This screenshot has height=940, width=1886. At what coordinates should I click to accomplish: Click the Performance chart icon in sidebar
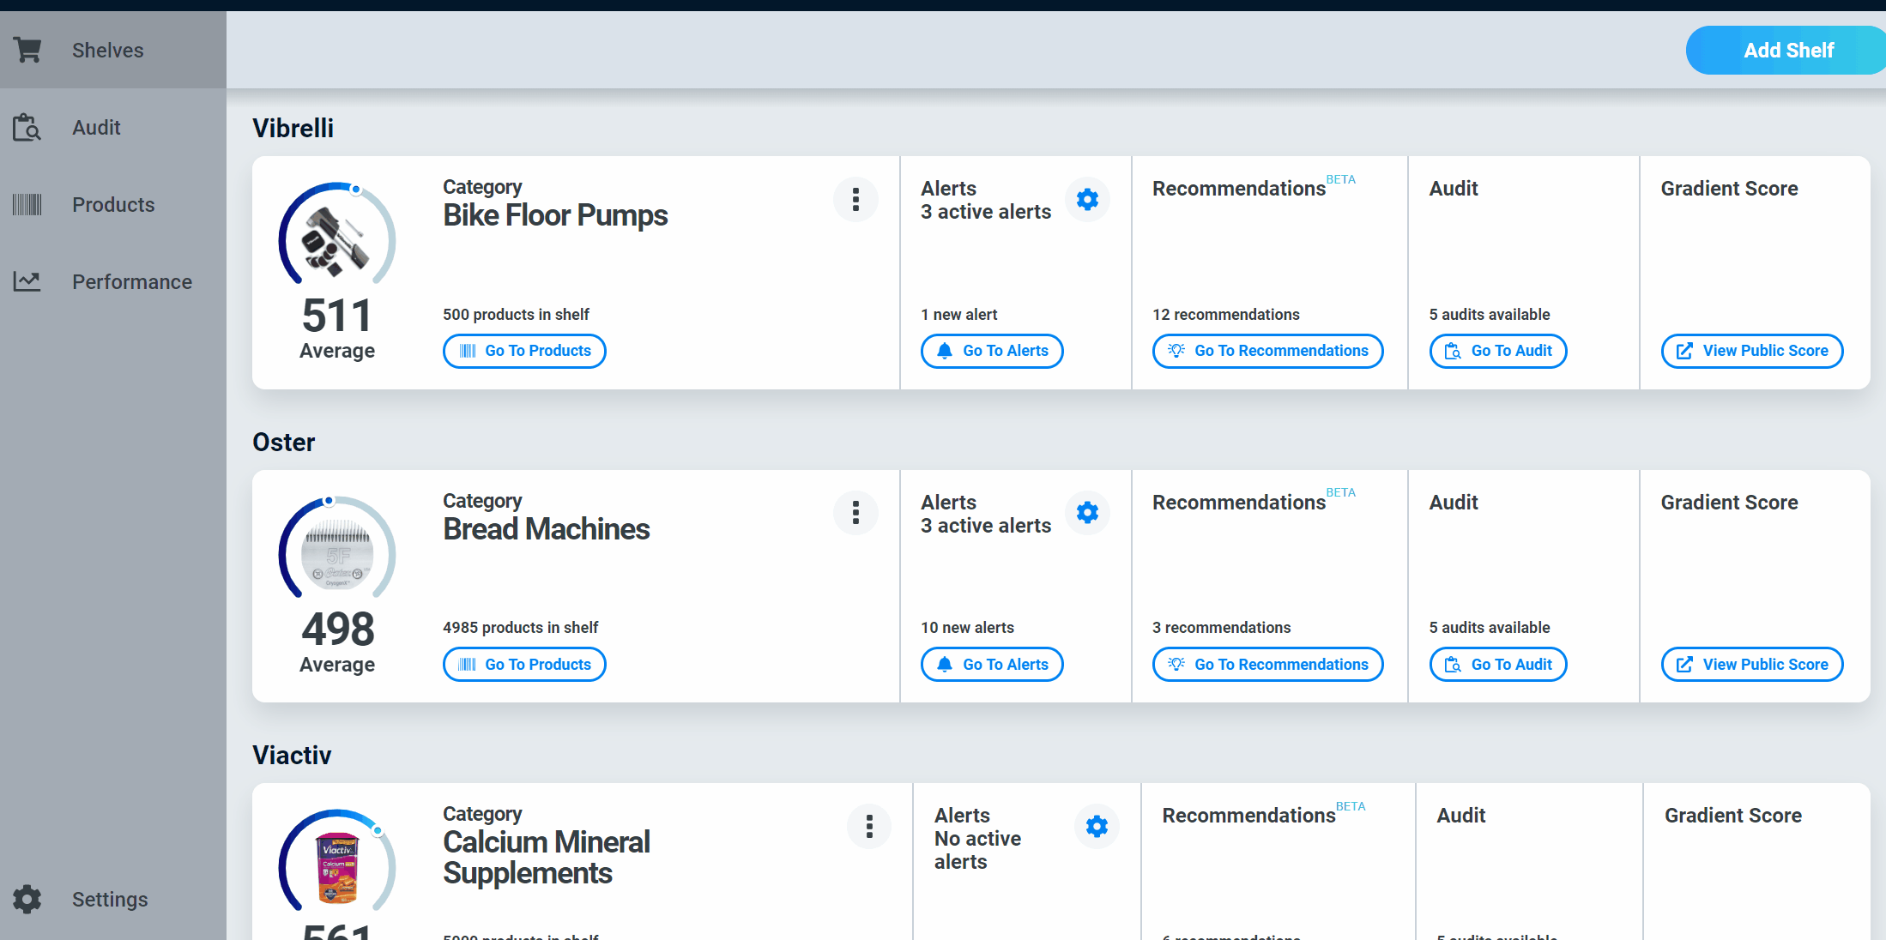pos(27,281)
